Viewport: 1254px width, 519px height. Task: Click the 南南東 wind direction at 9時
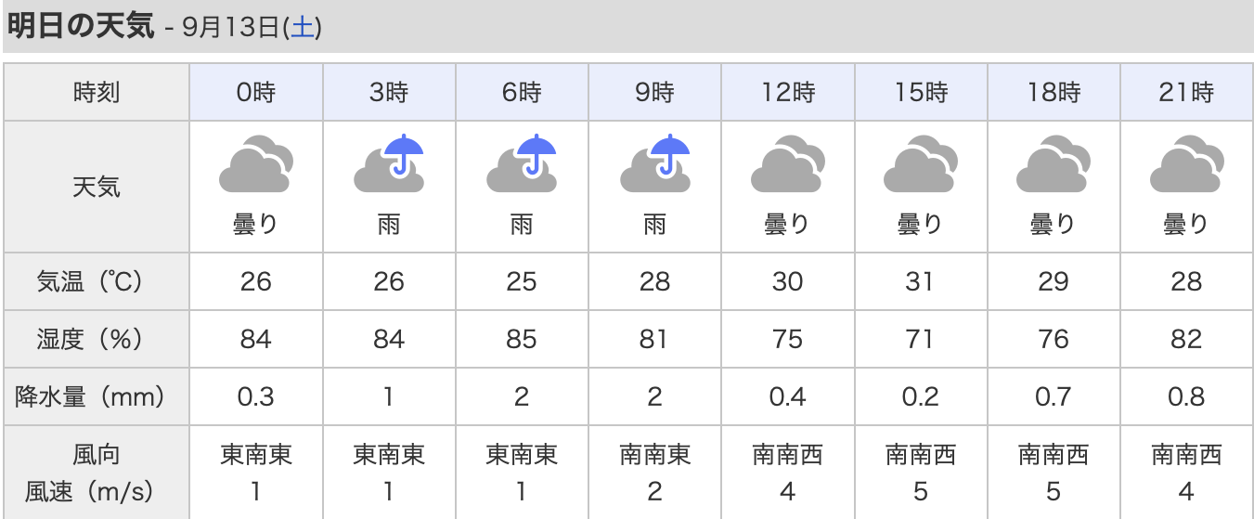[x=654, y=455]
